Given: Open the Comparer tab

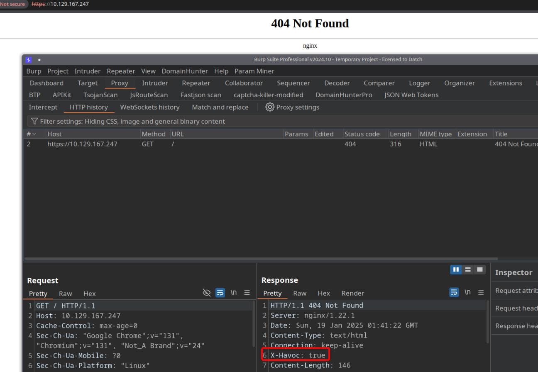Looking at the screenshot, I should (379, 83).
